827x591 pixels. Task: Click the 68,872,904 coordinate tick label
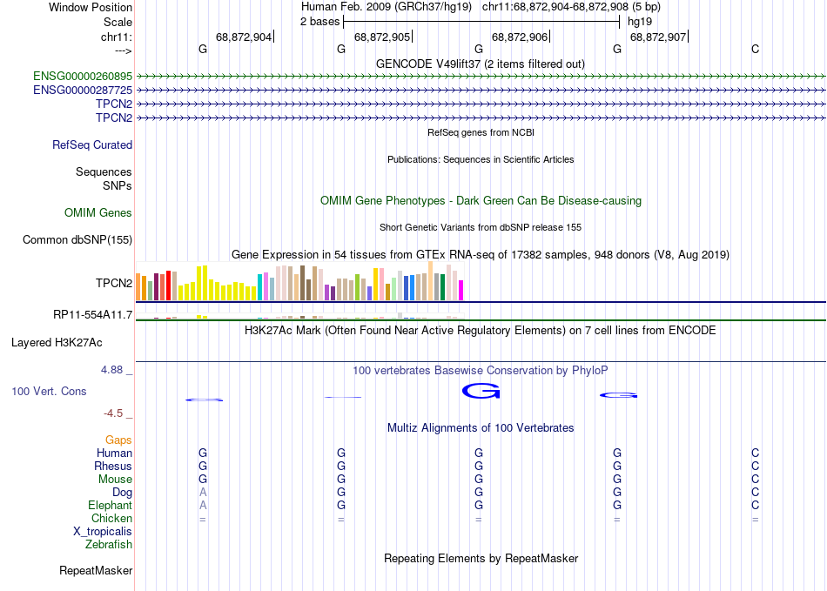(244, 37)
